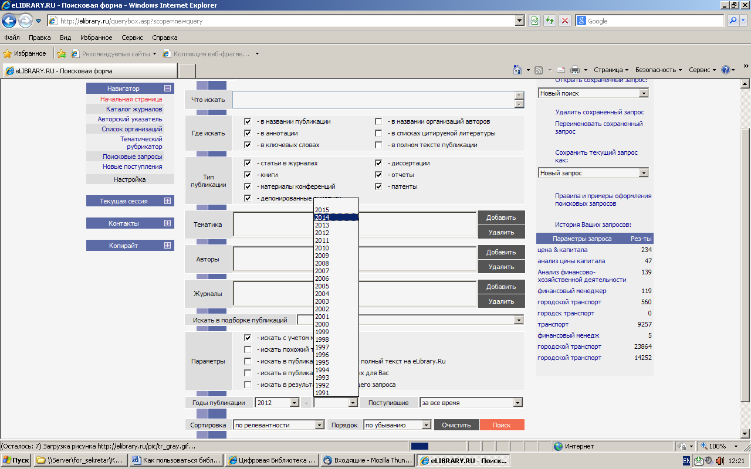Click the Read mail icon

[561, 69]
